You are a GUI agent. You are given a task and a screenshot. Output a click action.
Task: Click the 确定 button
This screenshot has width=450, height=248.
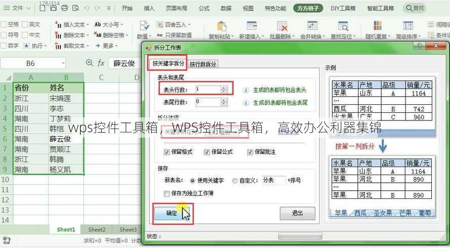[173, 213]
